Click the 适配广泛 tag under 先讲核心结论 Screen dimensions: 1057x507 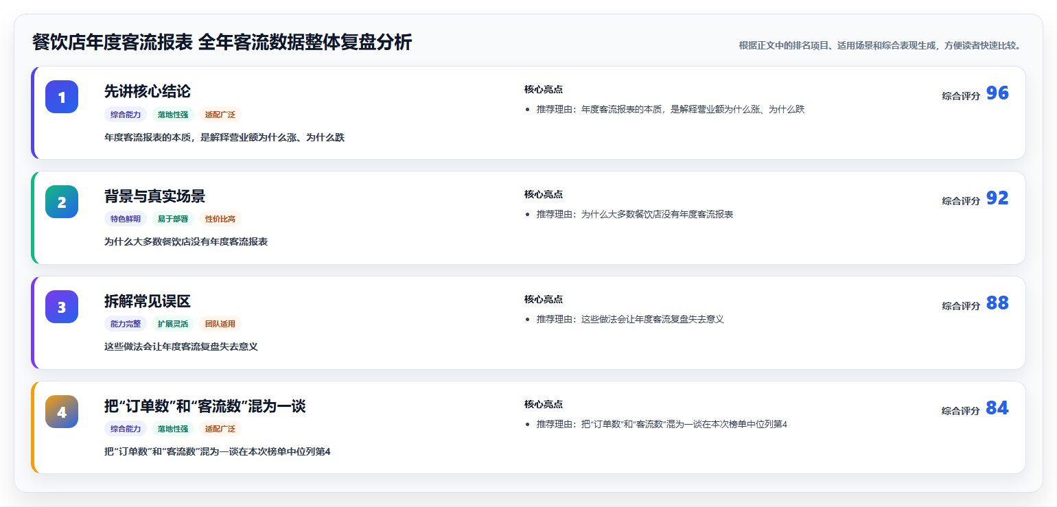220,115
